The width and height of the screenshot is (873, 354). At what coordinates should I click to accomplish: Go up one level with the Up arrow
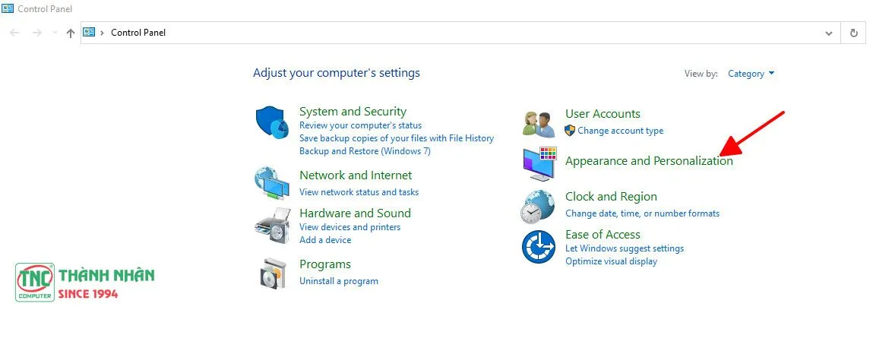71,33
